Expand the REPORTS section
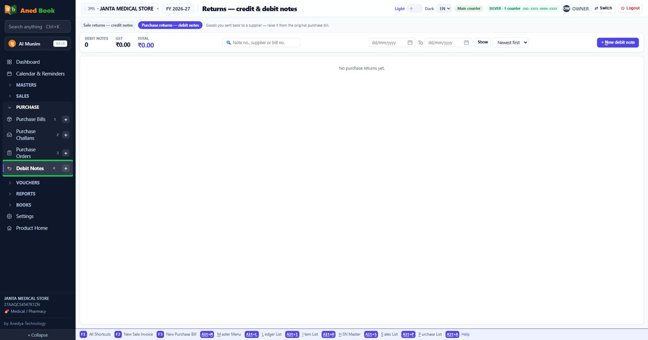 tap(38, 194)
